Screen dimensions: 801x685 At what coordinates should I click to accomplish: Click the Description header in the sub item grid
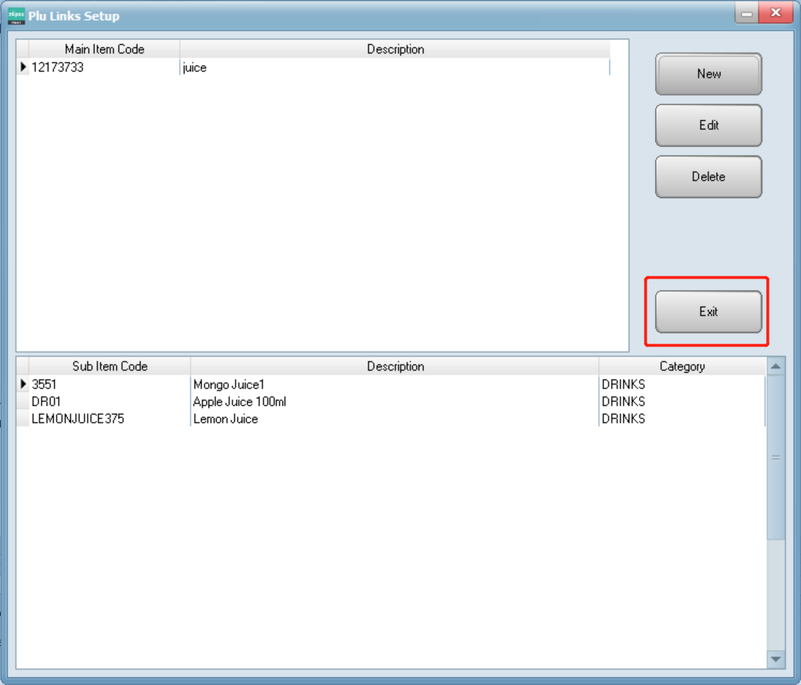(395, 366)
